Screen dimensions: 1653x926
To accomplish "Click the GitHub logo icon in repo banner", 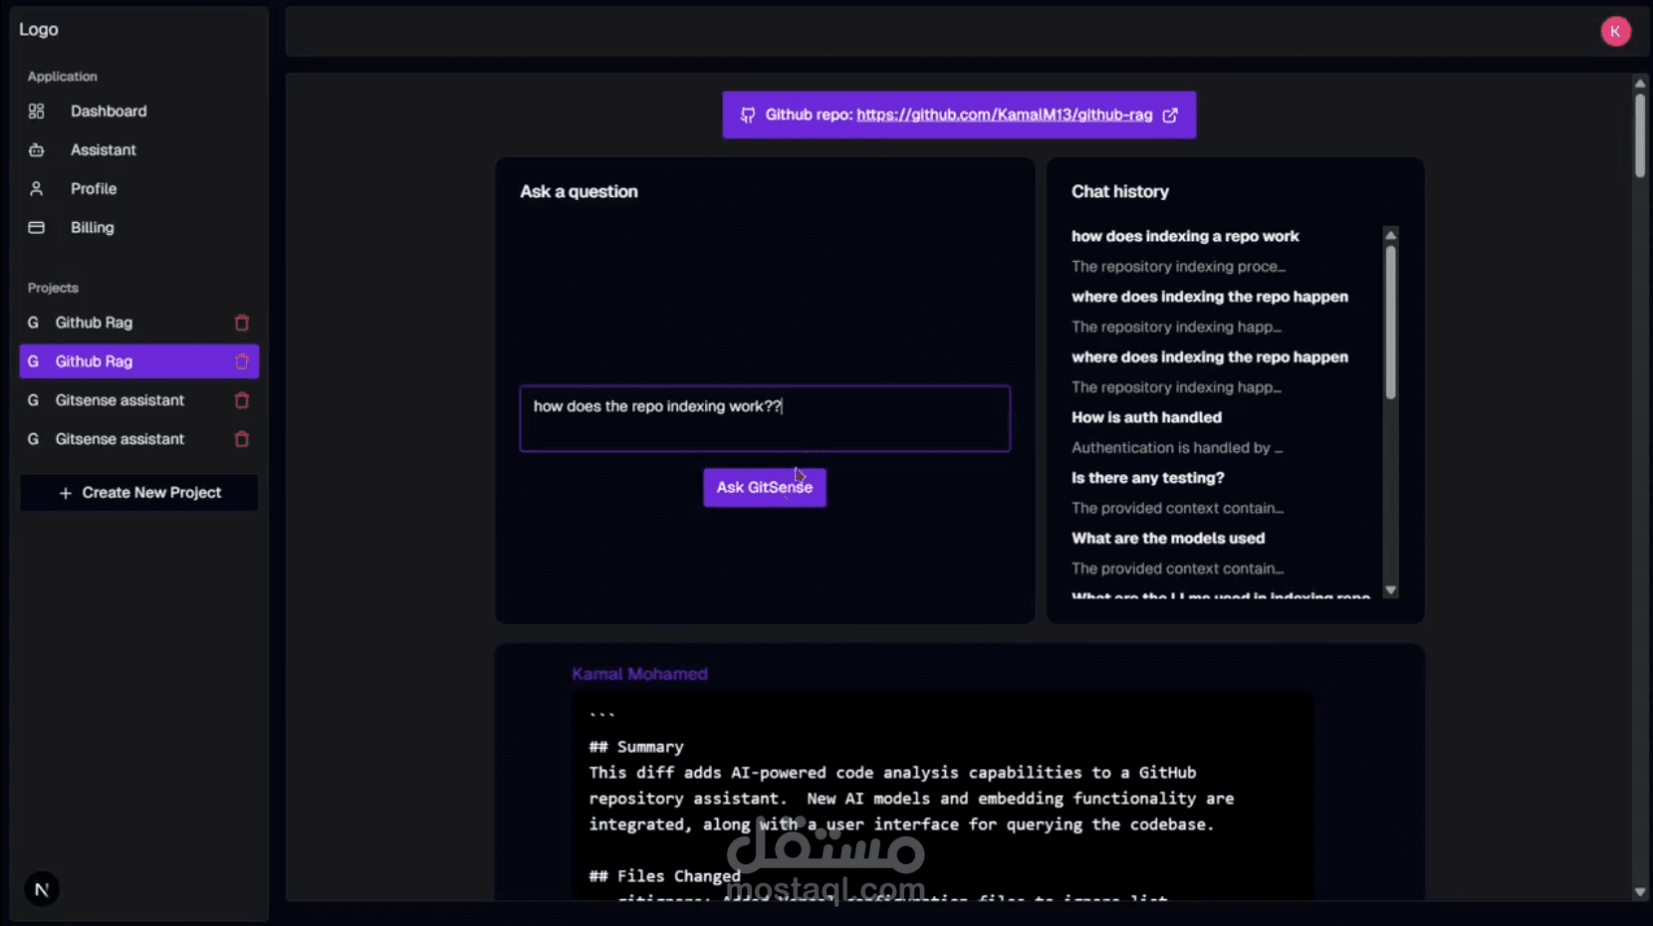I will click(x=748, y=116).
